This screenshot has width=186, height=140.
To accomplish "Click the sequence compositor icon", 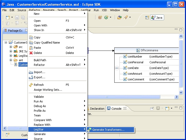I will (x=117, y=68).
